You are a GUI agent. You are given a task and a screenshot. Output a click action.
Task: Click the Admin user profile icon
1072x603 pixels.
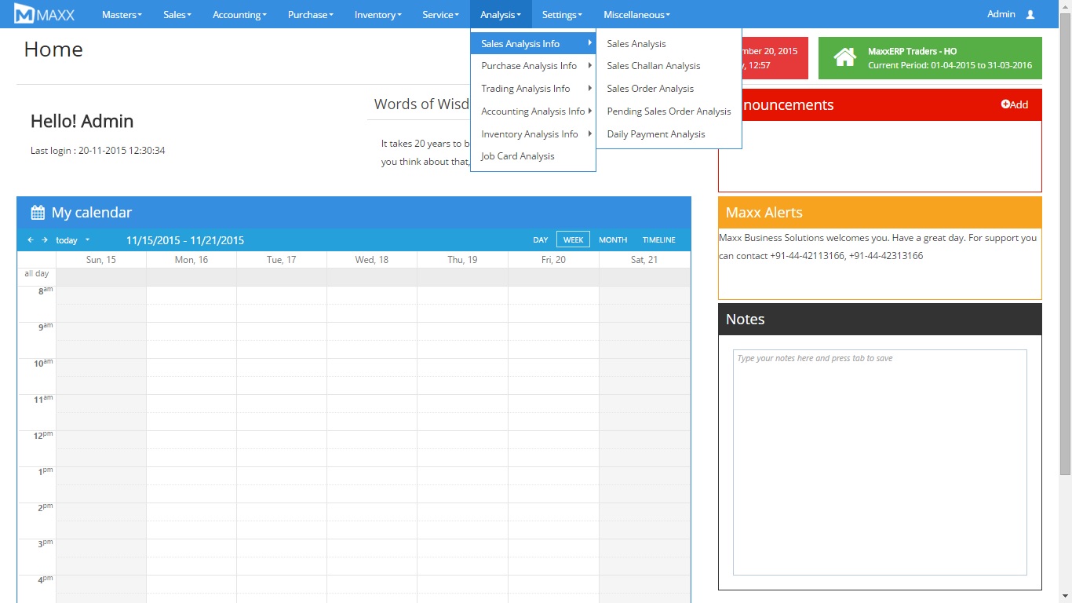pos(1030,14)
